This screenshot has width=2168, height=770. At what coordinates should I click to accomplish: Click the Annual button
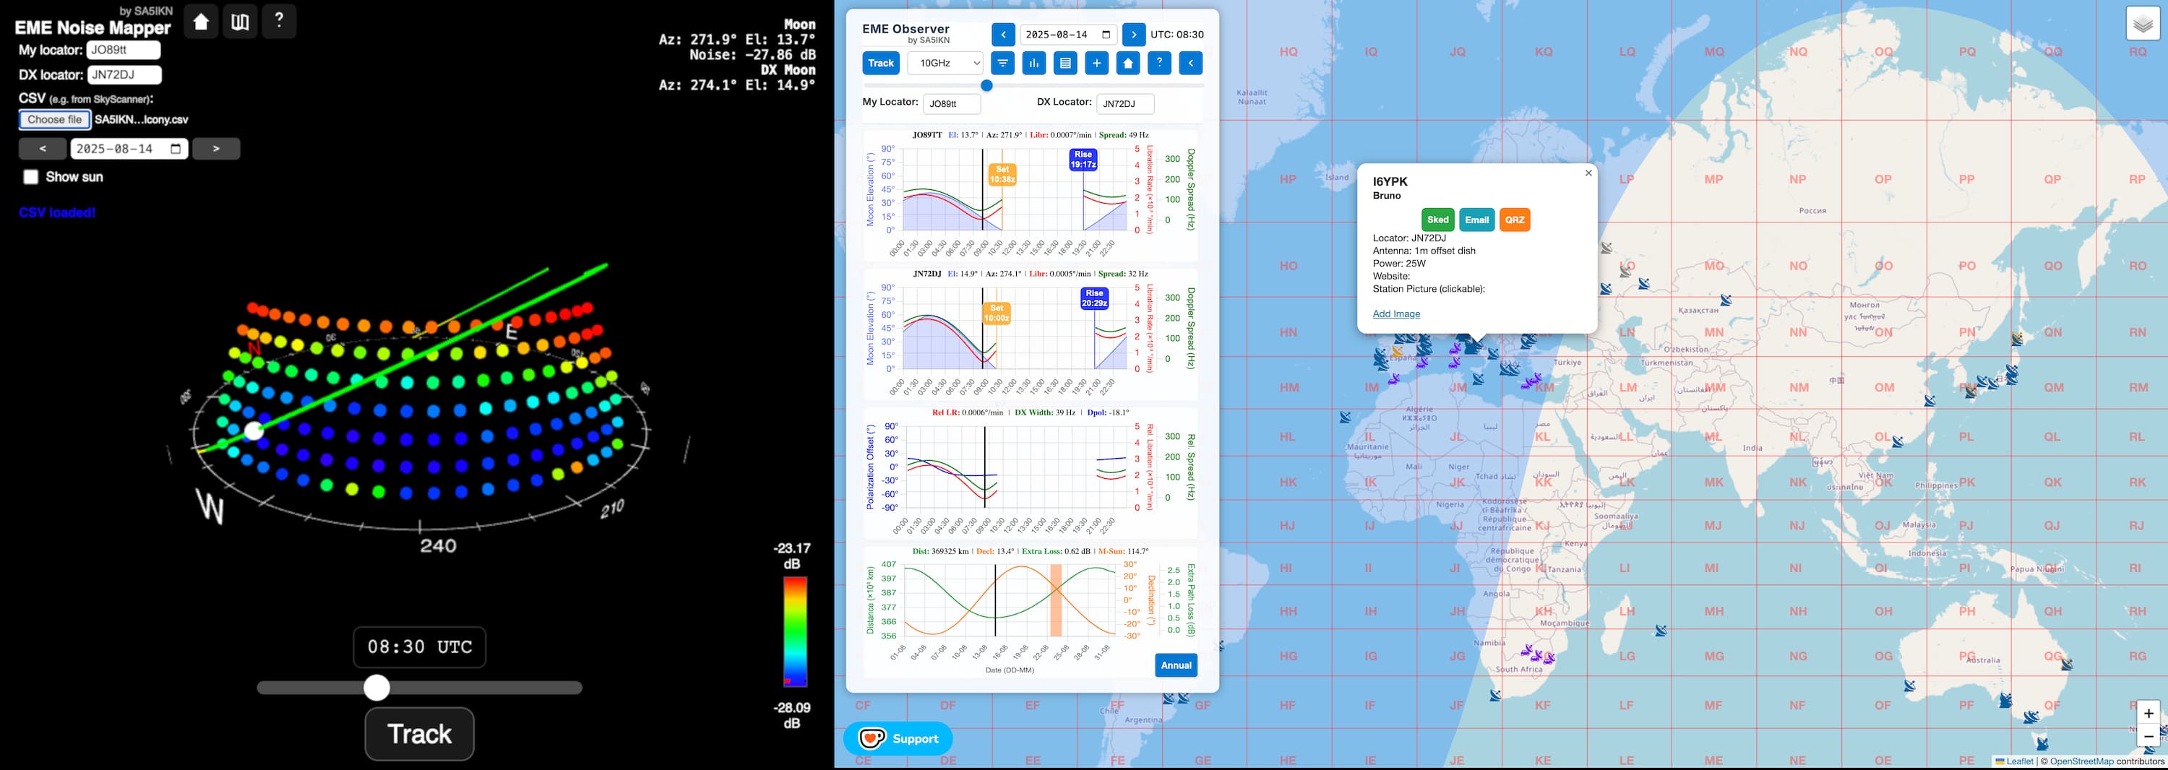coord(1176,665)
